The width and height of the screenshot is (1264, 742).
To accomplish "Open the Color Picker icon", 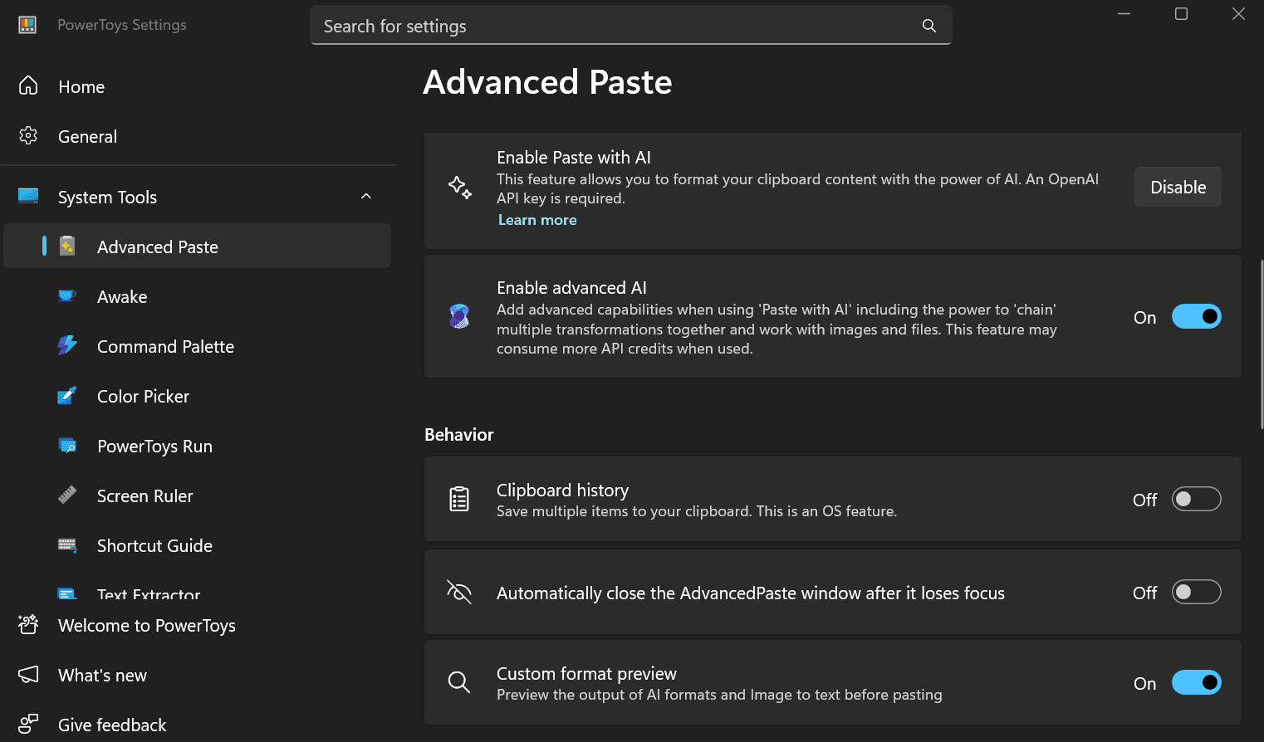I will click(x=67, y=396).
